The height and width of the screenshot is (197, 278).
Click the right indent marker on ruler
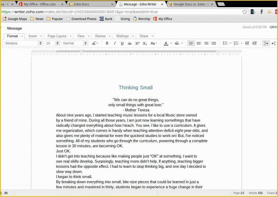(217, 52)
